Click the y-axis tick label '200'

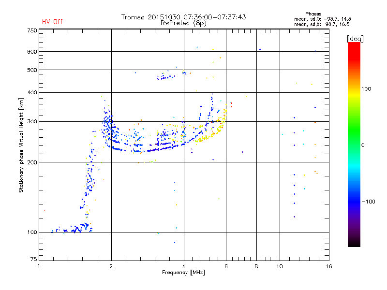click(32, 162)
